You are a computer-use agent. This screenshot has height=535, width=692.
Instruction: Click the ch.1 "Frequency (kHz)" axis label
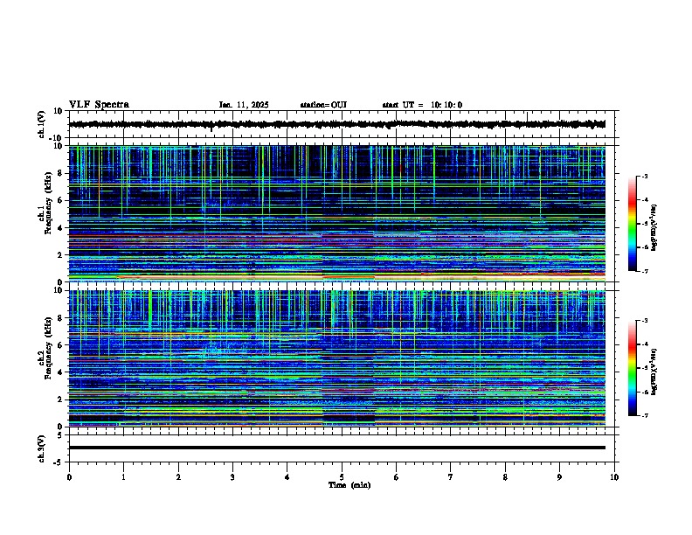[48, 203]
